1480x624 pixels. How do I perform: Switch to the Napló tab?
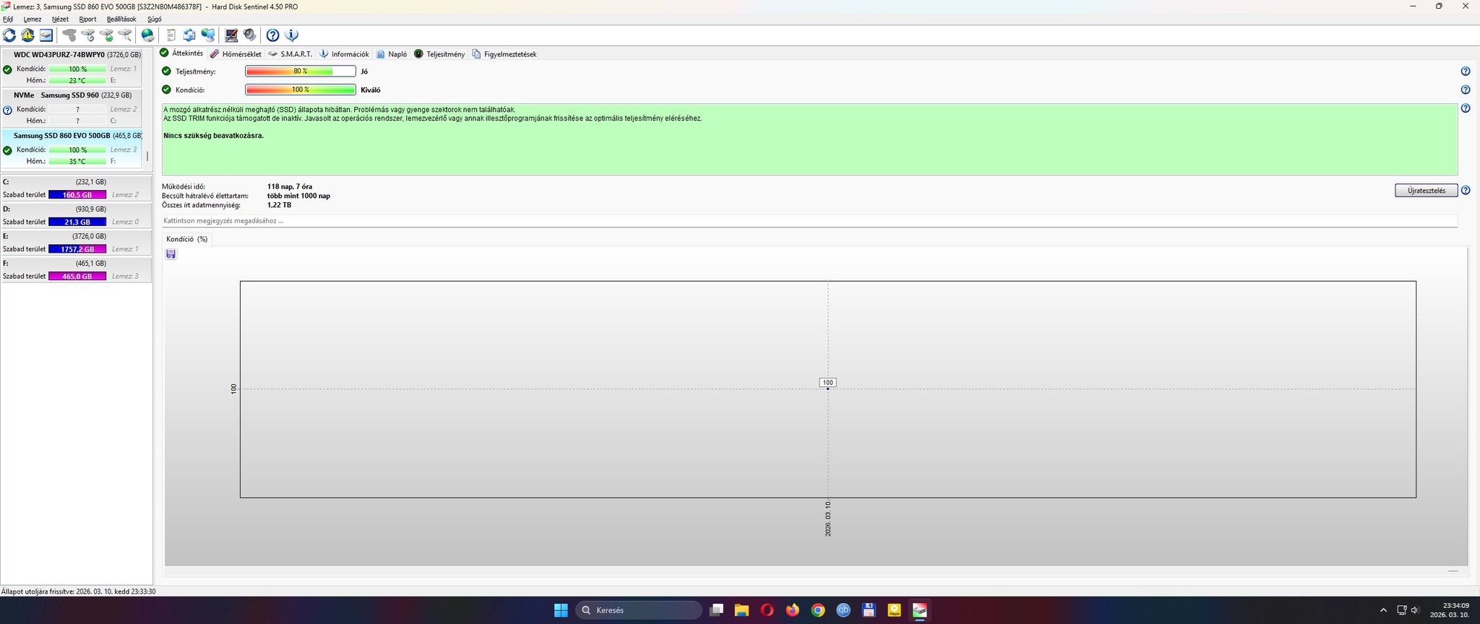[392, 54]
